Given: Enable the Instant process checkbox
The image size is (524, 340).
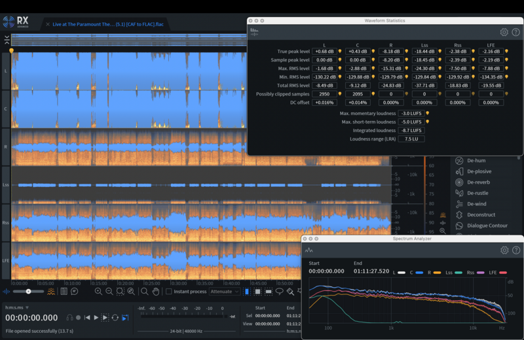Looking at the screenshot, I should [168, 291].
